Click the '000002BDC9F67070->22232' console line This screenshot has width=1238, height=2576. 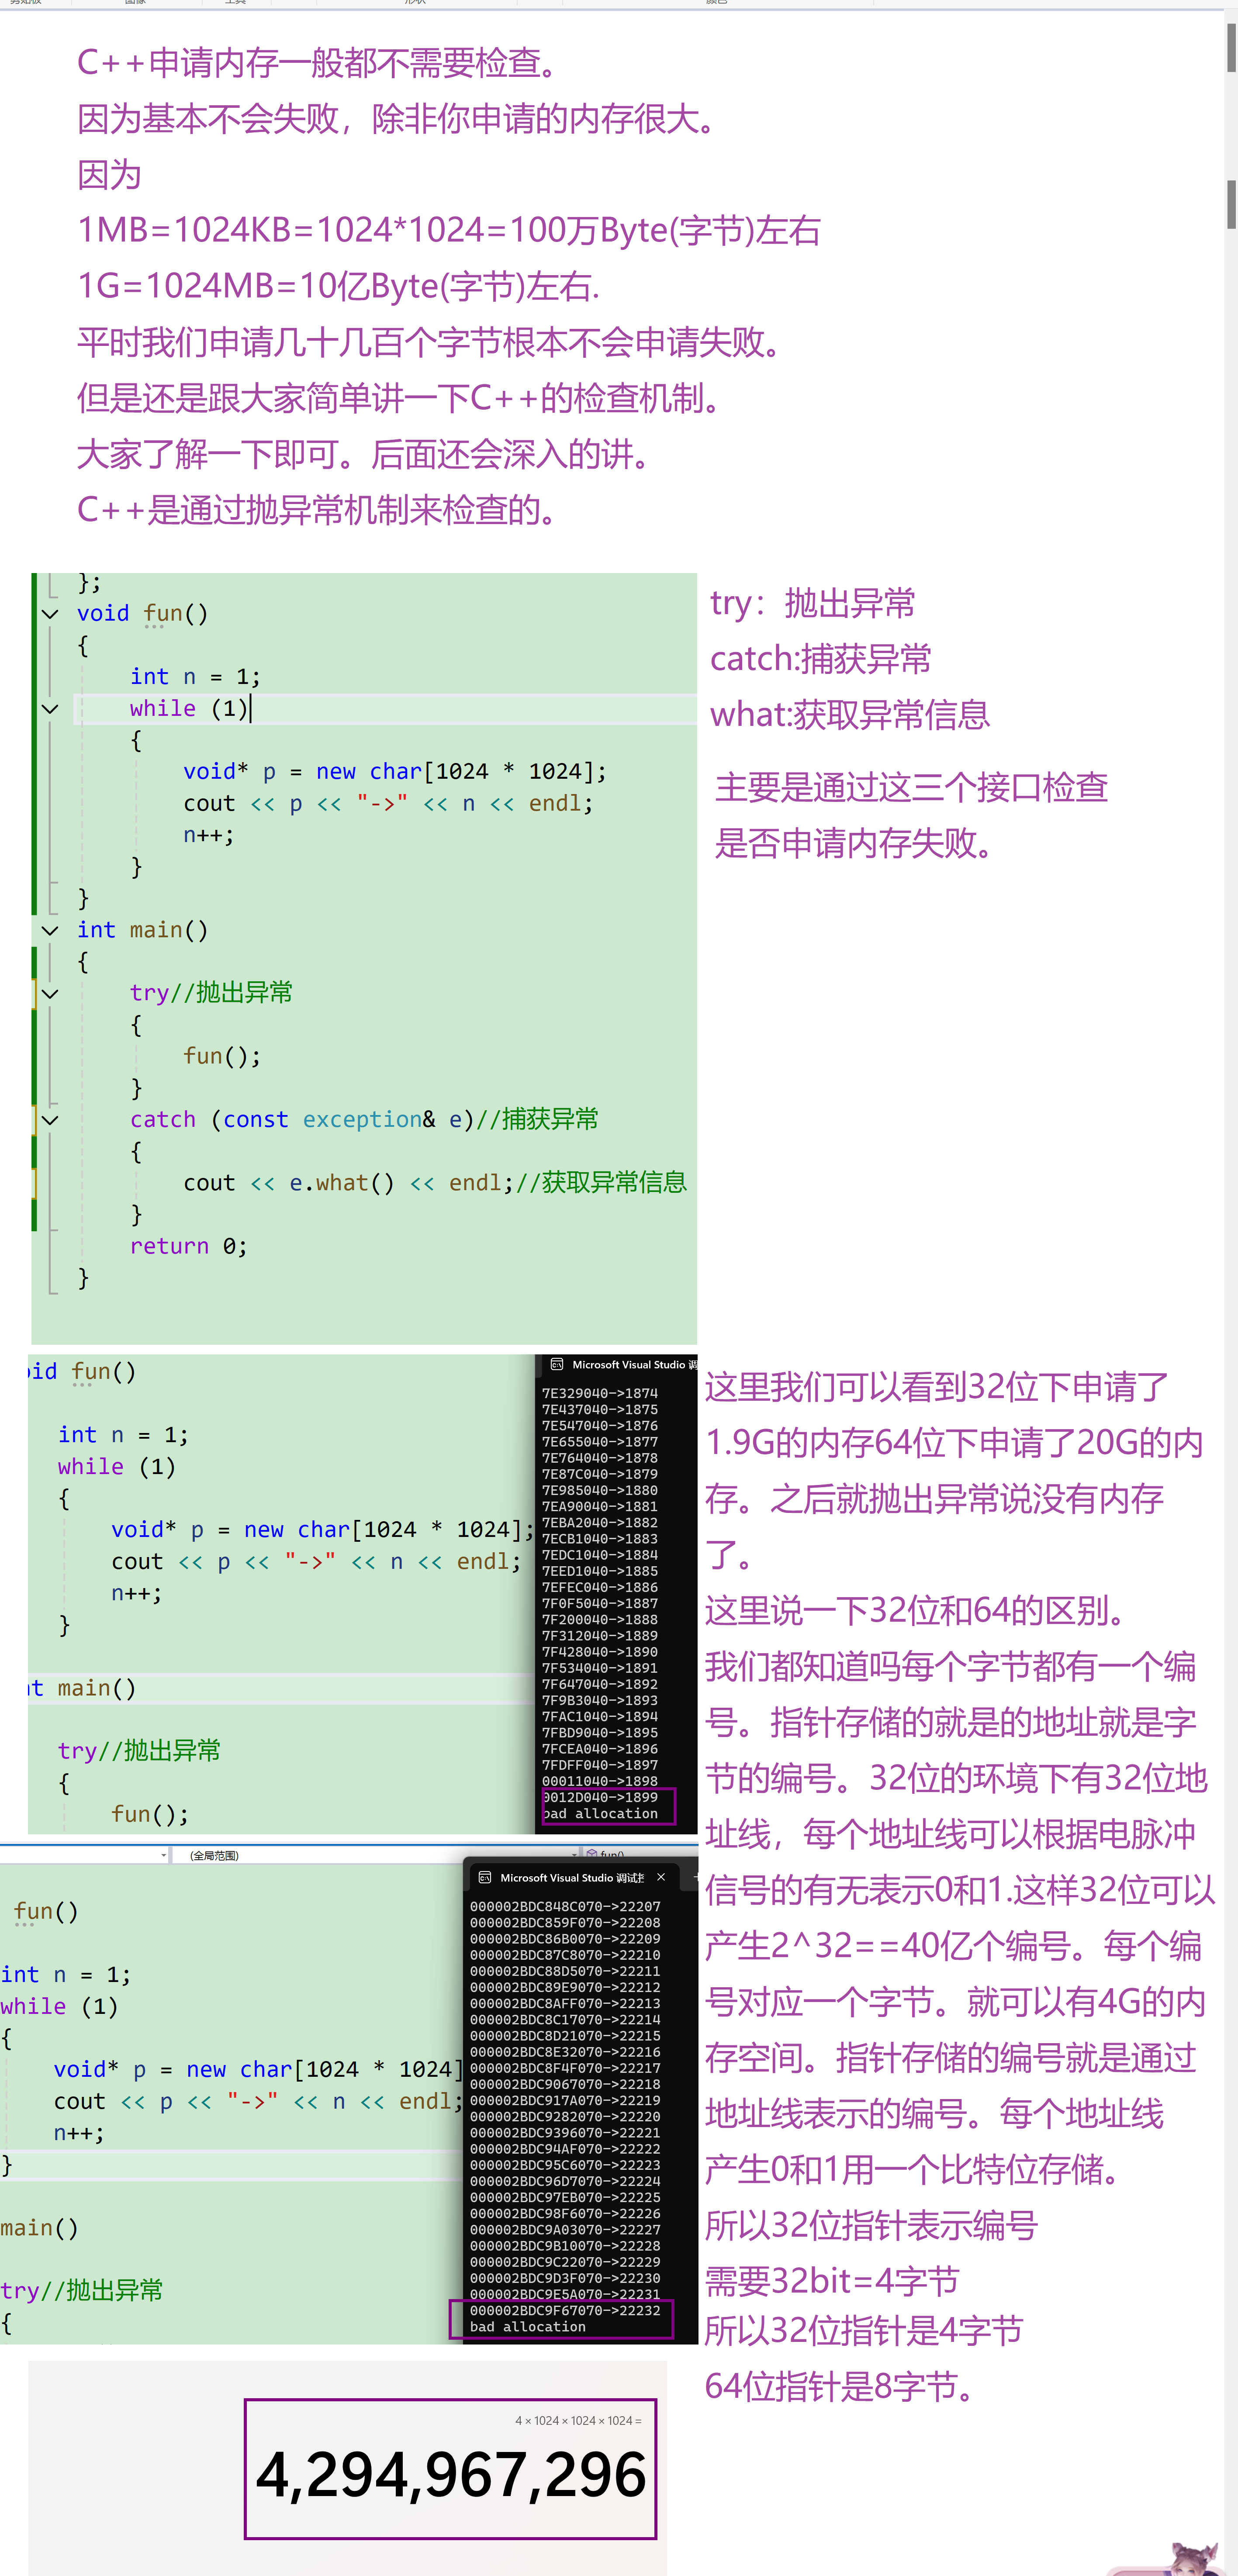point(565,2310)
